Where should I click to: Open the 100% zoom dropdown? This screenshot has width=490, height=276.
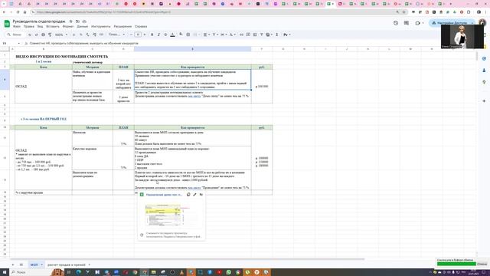[61, 34]
